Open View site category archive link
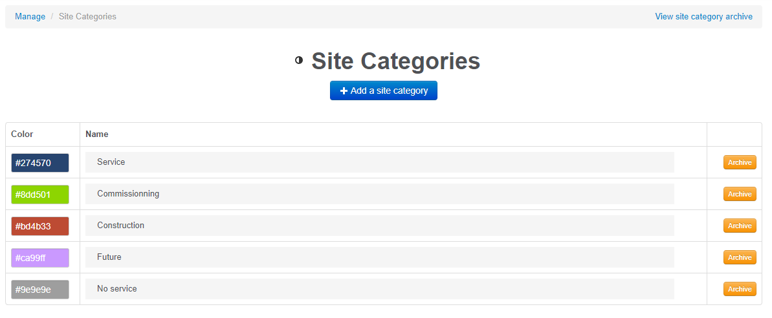 (x=703, y=17)
